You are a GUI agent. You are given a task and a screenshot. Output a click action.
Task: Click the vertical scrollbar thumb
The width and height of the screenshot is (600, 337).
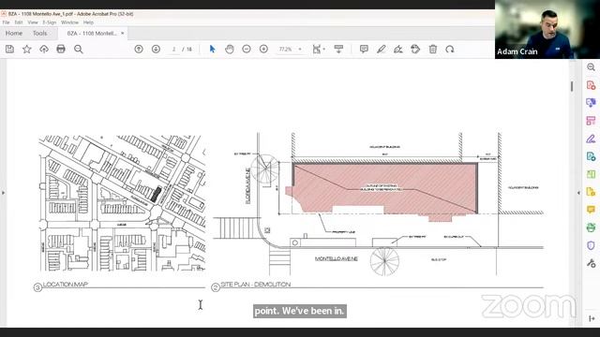(x=572, y=86)
